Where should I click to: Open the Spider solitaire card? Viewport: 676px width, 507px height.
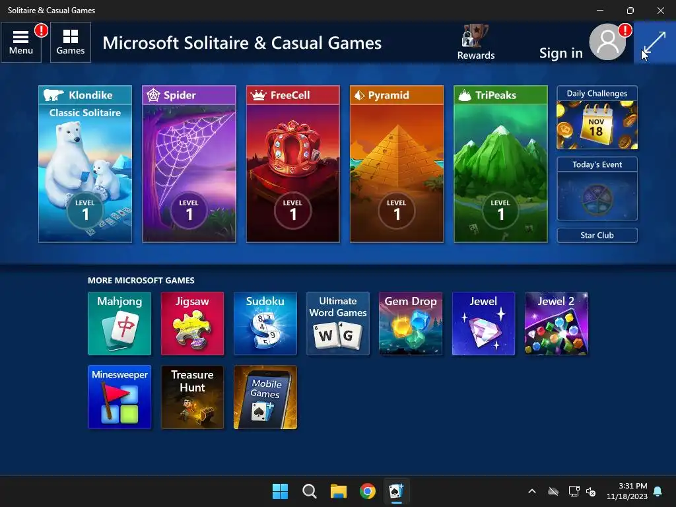click(189, 164)
